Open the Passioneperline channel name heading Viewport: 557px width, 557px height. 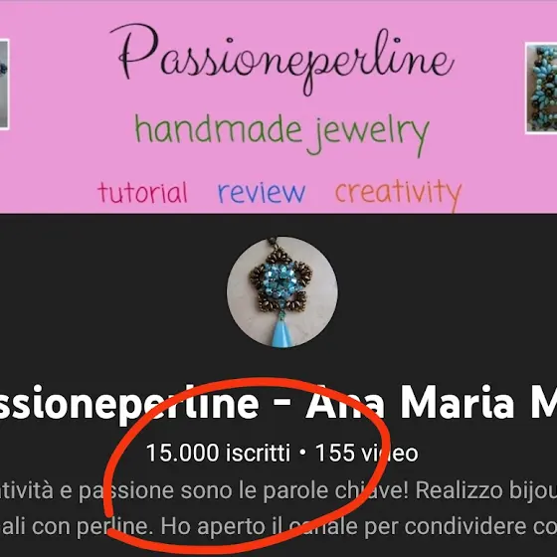tap(129, 404)
